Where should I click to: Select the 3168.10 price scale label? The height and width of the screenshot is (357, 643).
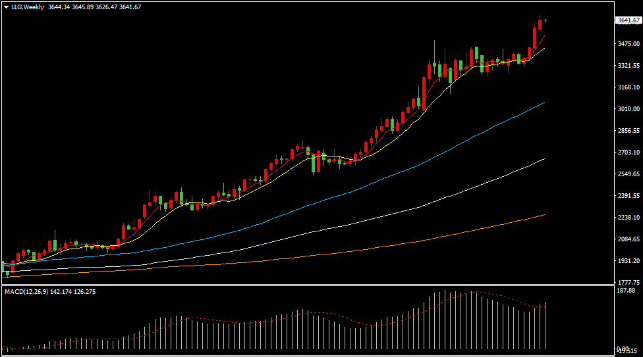629,87
